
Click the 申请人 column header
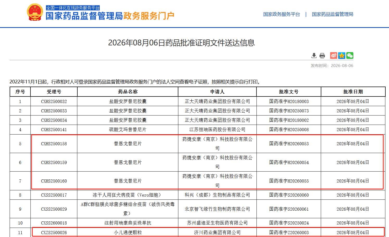point(217,92)
